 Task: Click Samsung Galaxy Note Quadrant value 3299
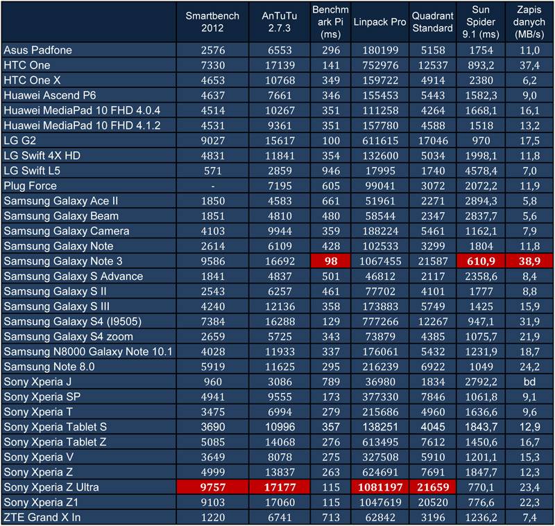click(x=433, y=247)
